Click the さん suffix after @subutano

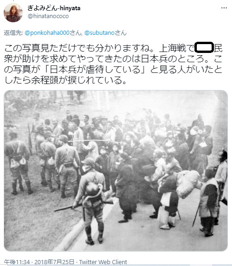click(x=121, y=33)
